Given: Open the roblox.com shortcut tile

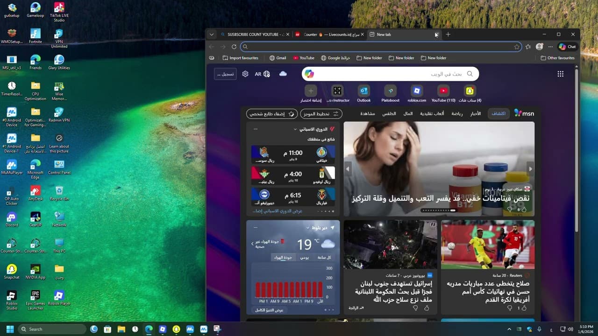Looking at the screenshot, I should click(x=417, y=93).
